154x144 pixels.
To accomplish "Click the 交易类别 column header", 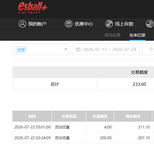I will (x=69, y=116).
